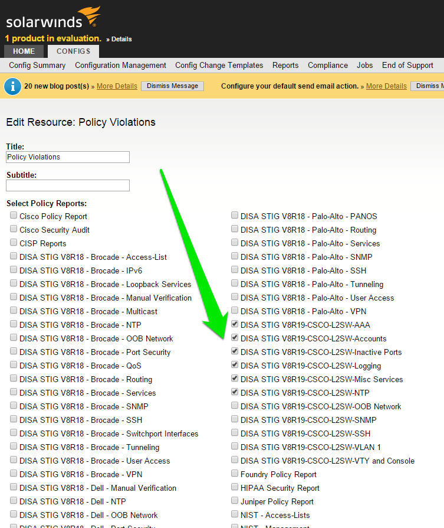The image size is (444, 528).
Task: Uncheck CSCO-L2SW-Logging report
Action: click(x=235, y=364)
